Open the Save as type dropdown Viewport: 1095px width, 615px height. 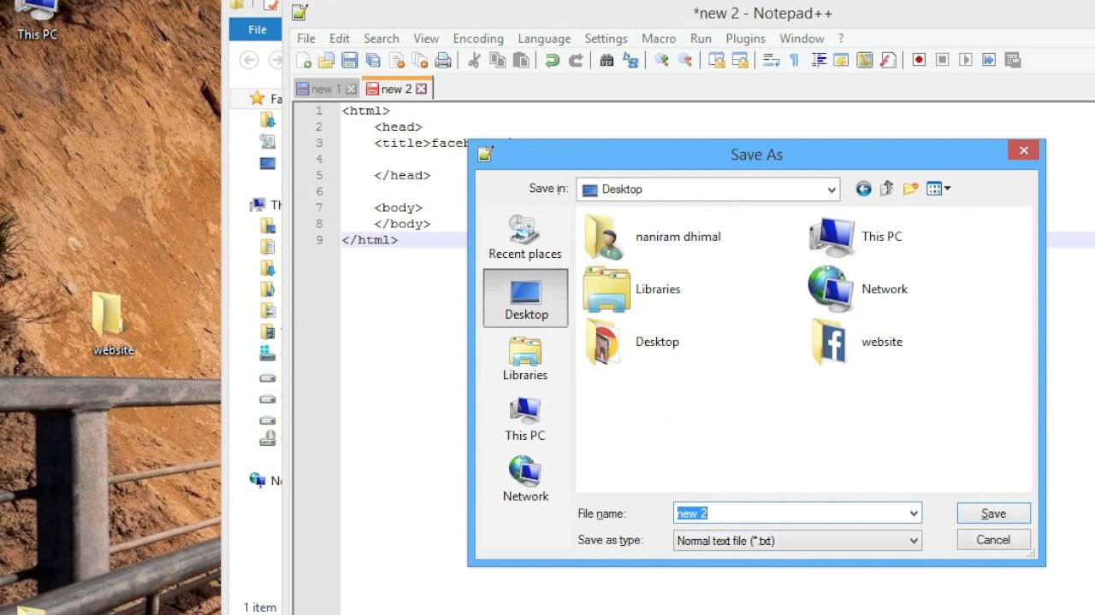pos(914,541)
